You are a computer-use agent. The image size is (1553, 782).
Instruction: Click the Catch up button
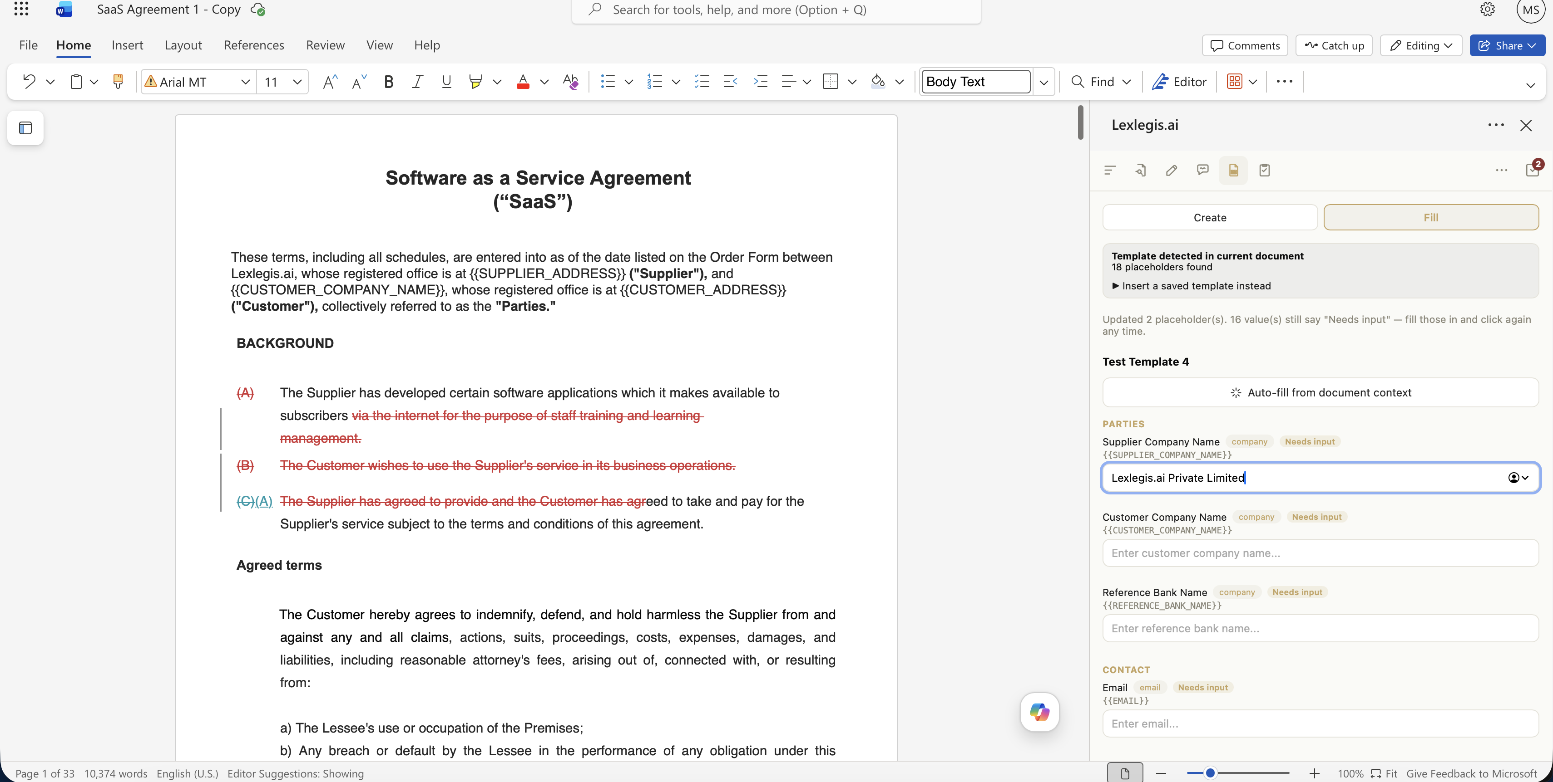1334,46
